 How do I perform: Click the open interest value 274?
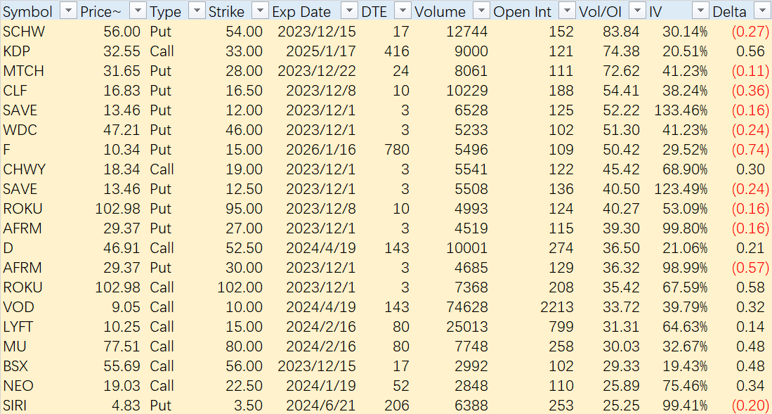[561, 248]
